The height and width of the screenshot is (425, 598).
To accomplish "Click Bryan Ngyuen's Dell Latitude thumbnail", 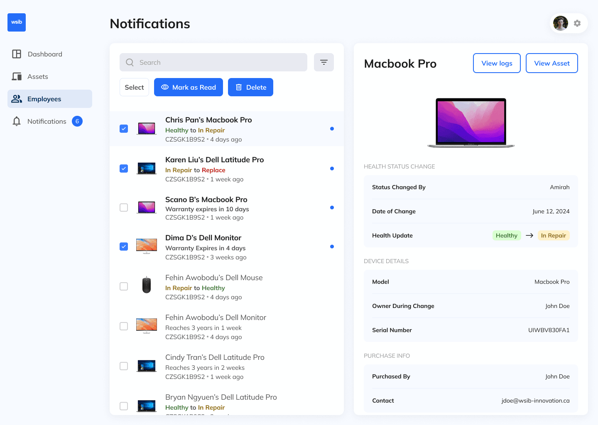I will click(x=147, y=406).
